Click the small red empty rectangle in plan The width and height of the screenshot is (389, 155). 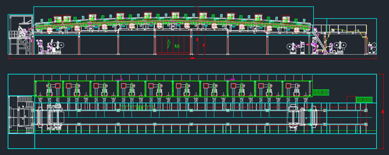click(351, 99)
